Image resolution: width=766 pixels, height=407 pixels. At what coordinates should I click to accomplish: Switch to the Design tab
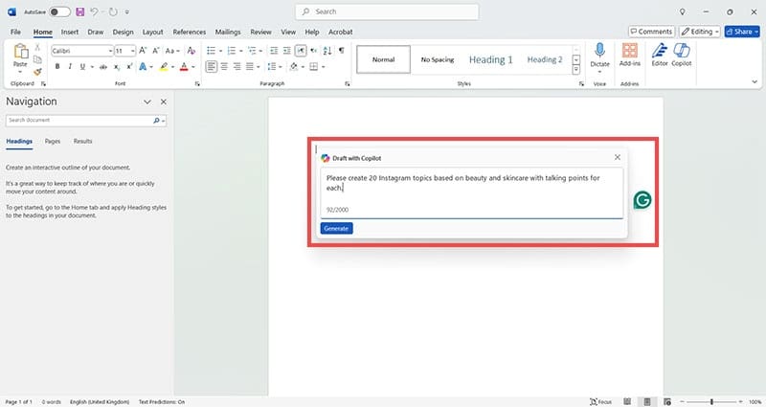click(x=123, y=32)
